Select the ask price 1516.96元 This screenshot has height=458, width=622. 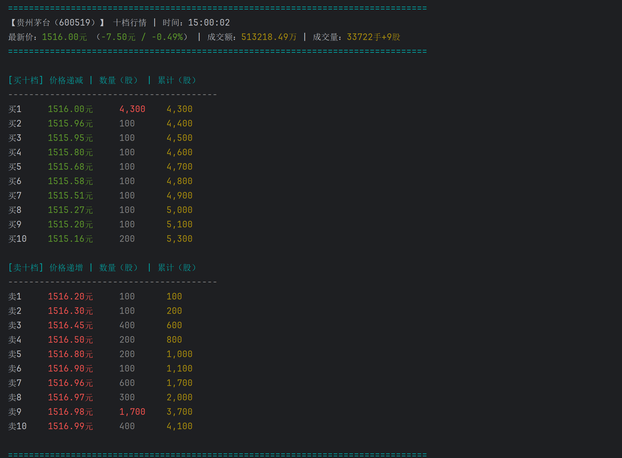[70, 383]
